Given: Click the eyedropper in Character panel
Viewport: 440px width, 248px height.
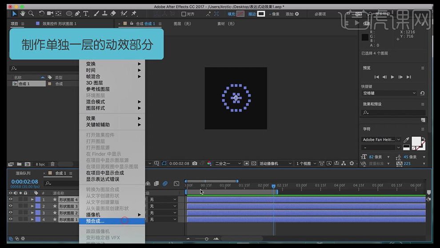Looking at the screenshot, I should (x=406, y=140).
